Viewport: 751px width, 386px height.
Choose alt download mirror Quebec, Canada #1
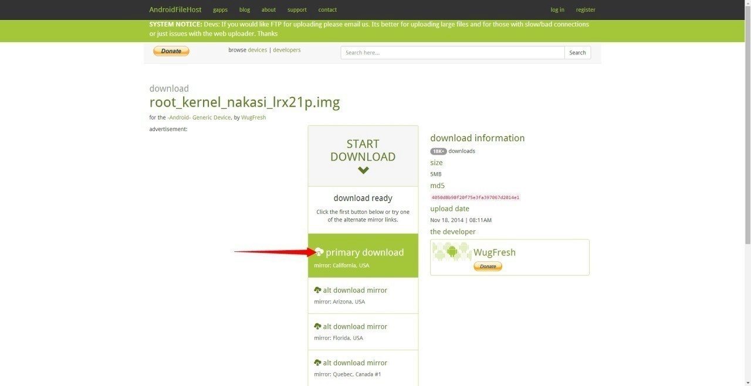[363, 368]
